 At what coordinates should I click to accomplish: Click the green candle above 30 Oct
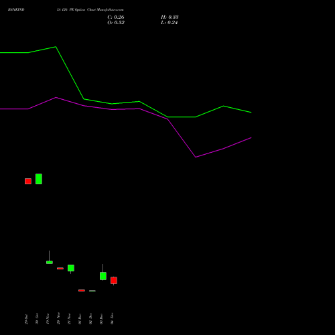coord(39,179)
